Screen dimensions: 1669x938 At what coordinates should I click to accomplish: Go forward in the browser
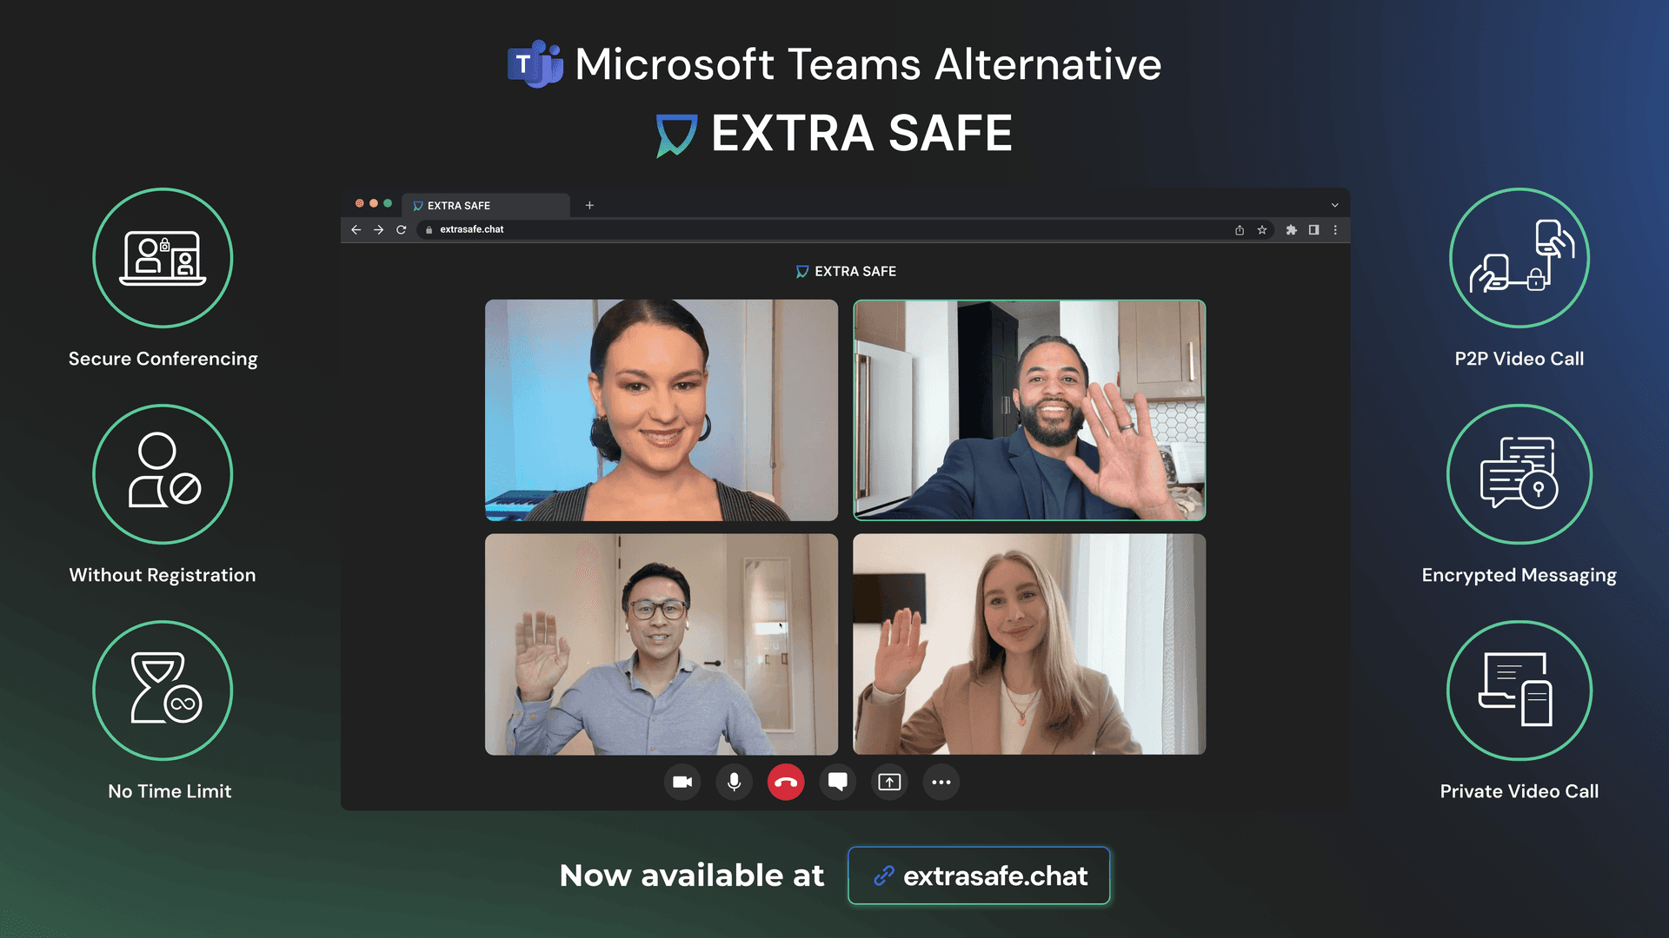378,229
